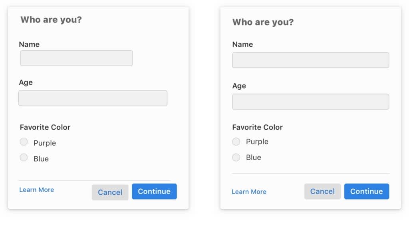Viewport: 409px width, 225px height.
Task: Hit Continue button in right dialog
Action: (x=366, y=191)
